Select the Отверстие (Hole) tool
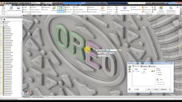 pos(54,9)
